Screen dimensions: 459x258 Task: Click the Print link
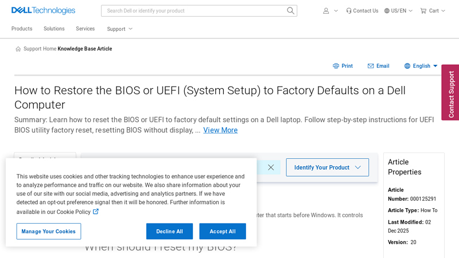(347, 66)
